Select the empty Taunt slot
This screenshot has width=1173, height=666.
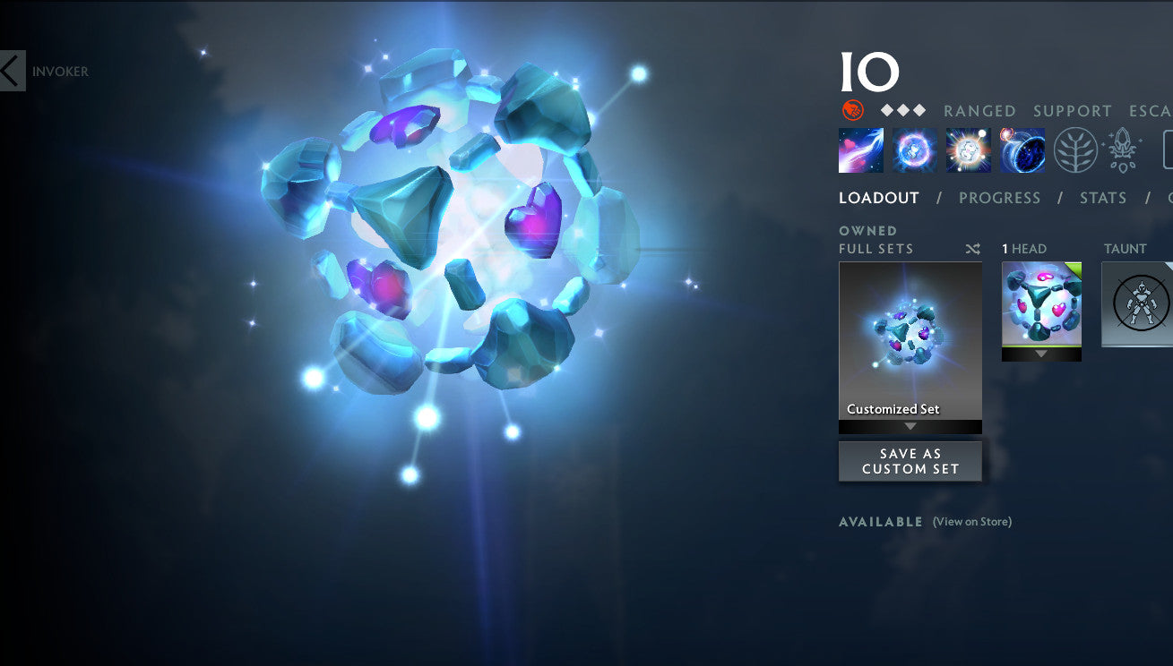[1138, 304]
